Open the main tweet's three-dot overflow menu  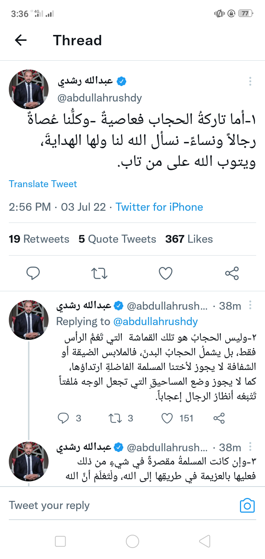[x=250, y=81]
